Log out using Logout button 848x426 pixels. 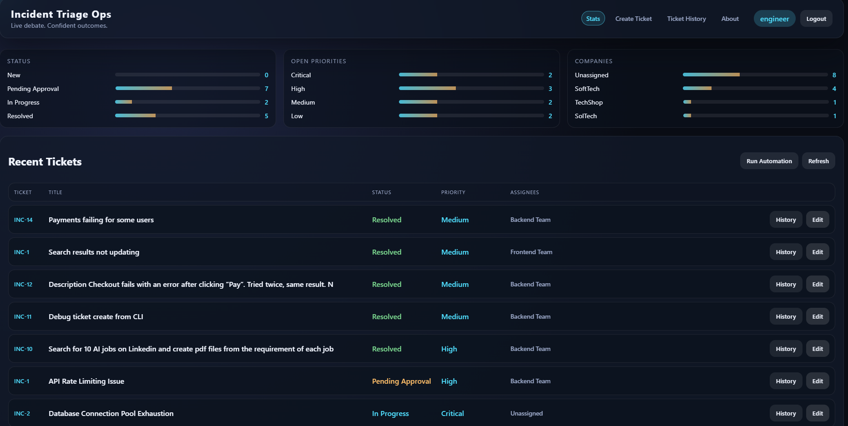pos(816,19)
